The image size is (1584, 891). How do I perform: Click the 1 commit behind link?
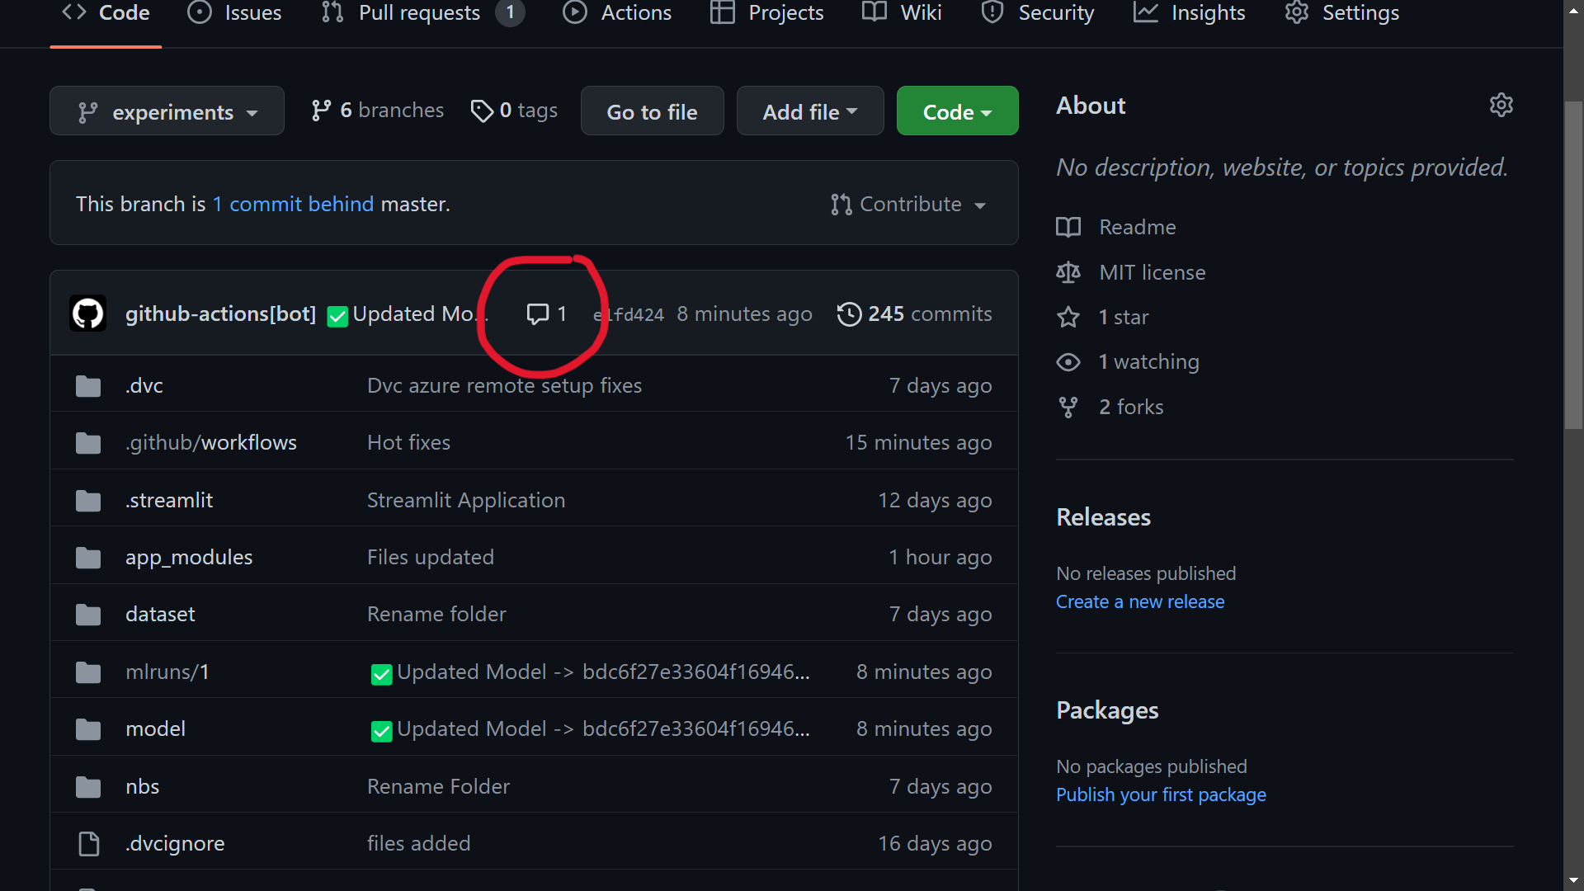293,204
